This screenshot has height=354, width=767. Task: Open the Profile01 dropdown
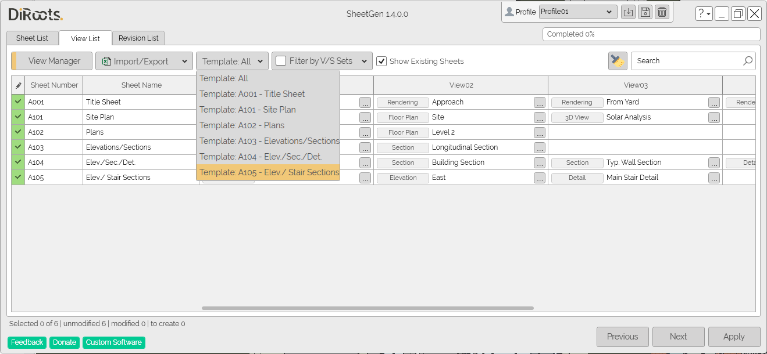[x=577, y=12]
